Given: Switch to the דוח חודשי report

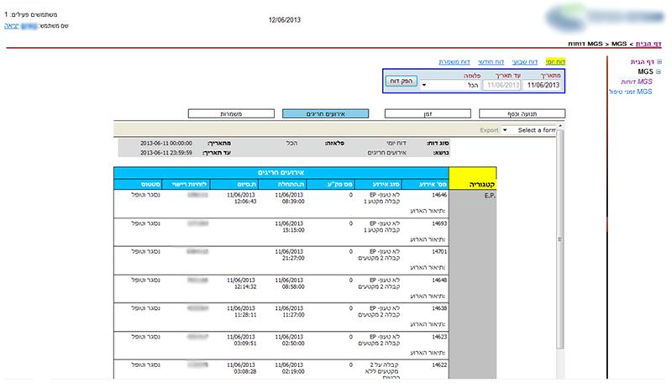Looking at the screenshot, I should (x=491, y=62).
